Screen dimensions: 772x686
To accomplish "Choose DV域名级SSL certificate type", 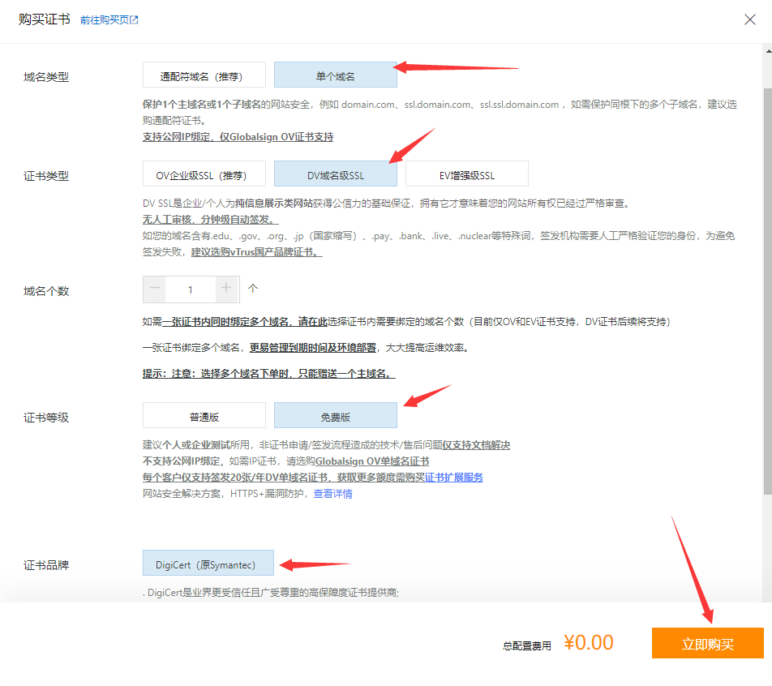I will (x=335, y=174).
